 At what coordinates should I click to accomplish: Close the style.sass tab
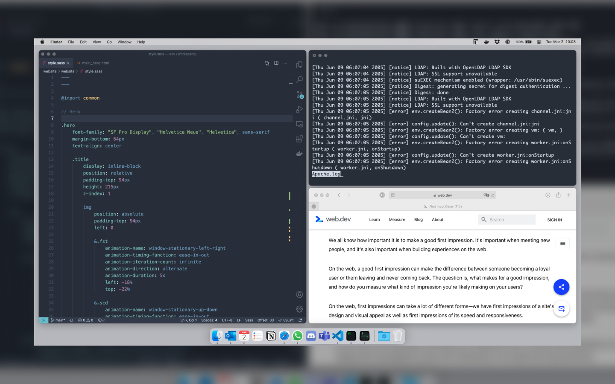(x=68, y=63)
